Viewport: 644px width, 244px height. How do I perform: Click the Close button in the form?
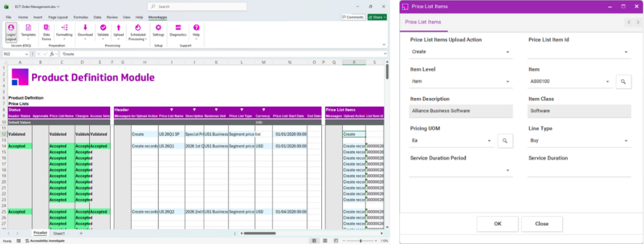pos(541,224)
